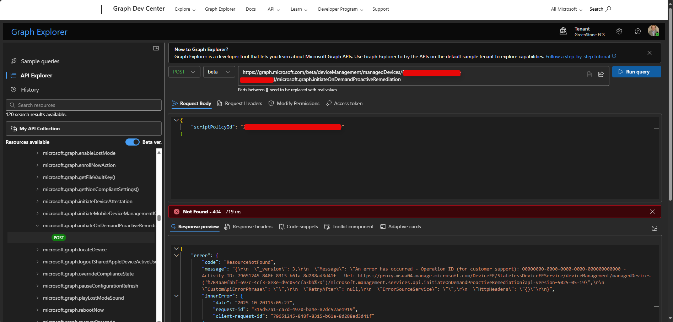Switch to Modify Permissions tab
The image size is (673, 322).
pos(294,103)
